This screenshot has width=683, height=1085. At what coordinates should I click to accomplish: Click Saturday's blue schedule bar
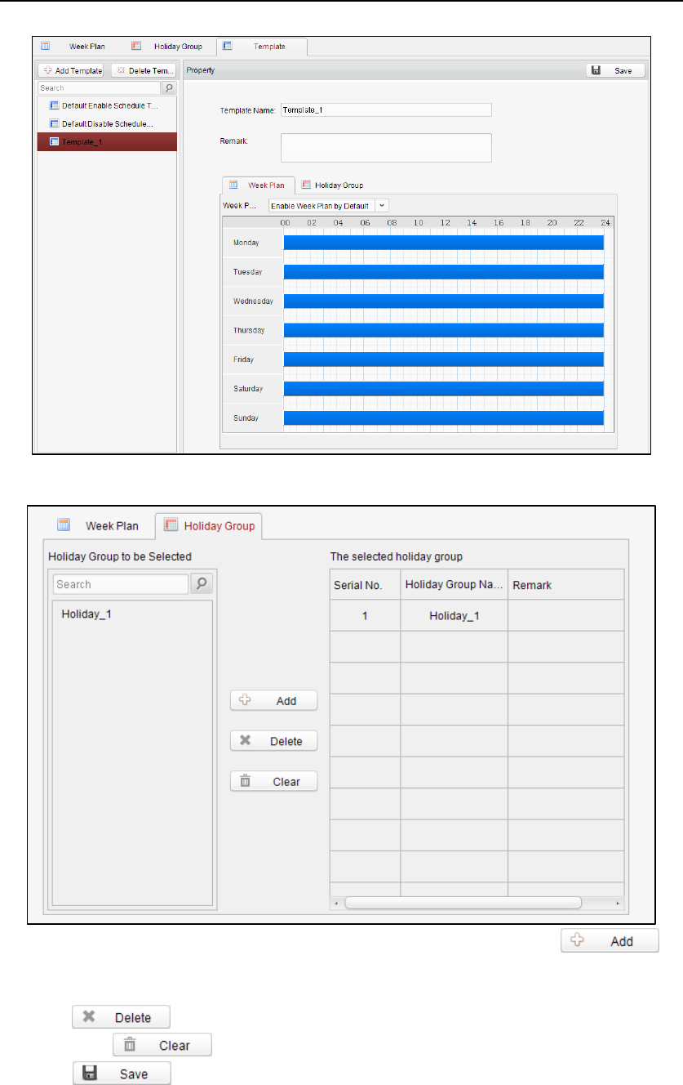[443, 389]
